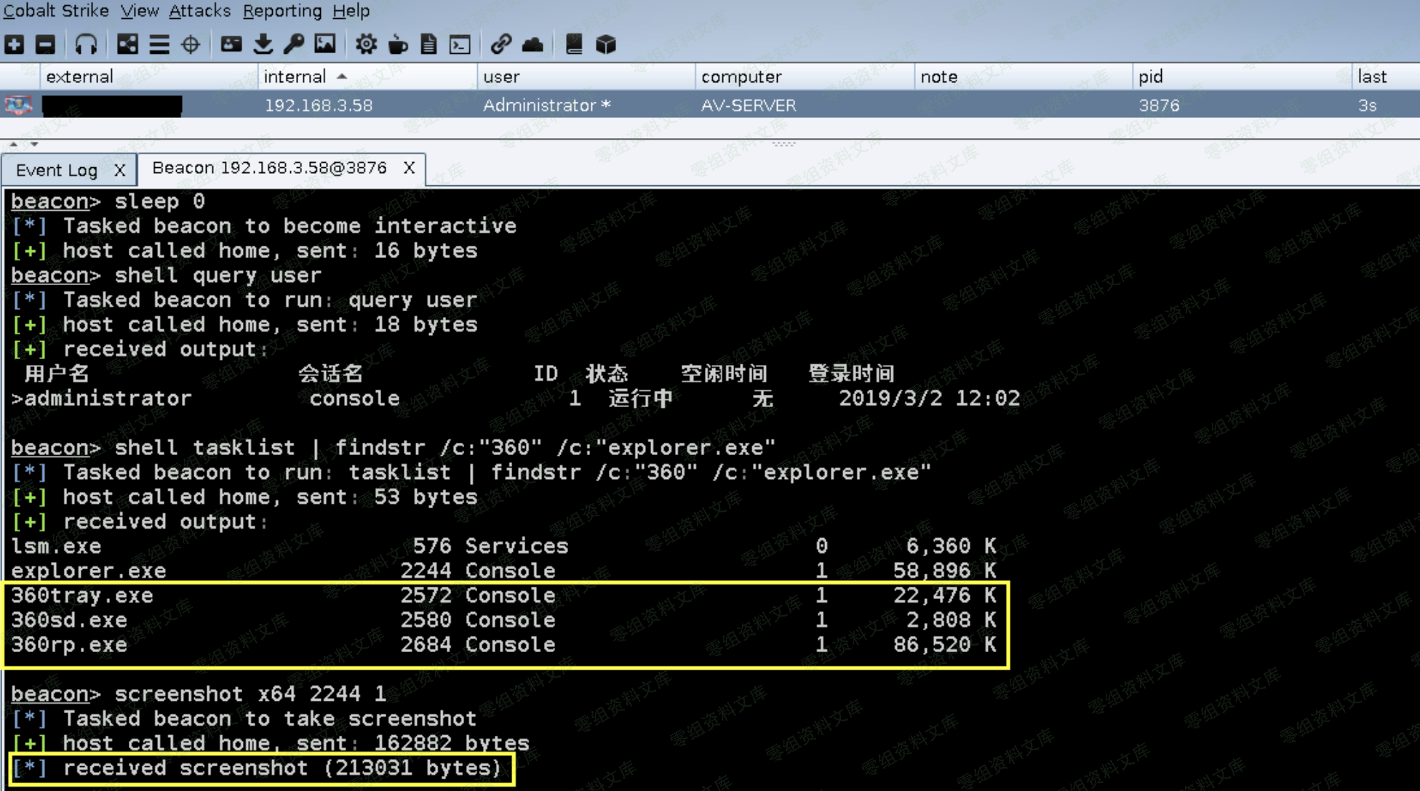Switch to the pivot graph view icon
This screenshot has height=791, width=1420.
127,44
